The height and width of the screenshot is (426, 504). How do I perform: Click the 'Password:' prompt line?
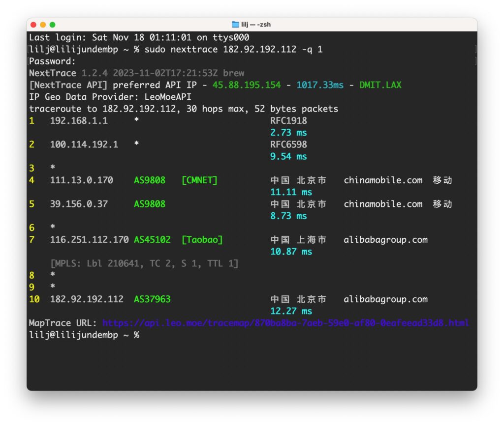point(52,61)
